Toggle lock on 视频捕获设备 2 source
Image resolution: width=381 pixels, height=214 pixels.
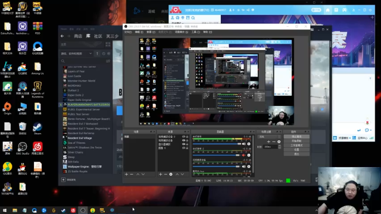coord(187,137)
